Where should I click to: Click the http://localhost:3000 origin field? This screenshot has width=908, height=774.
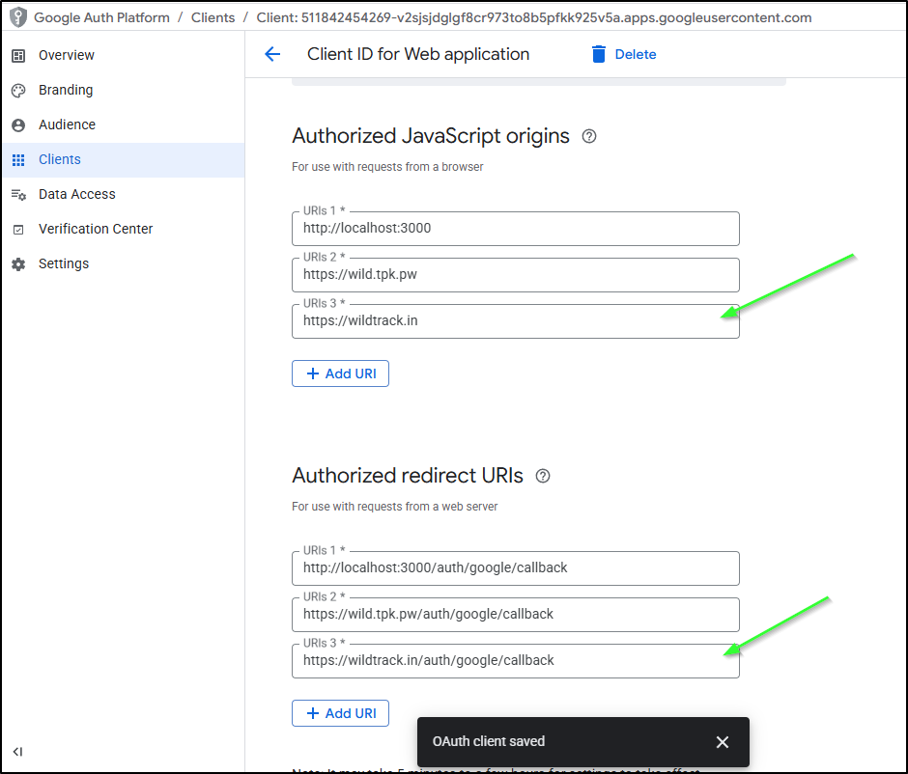(x=515, y=229)
